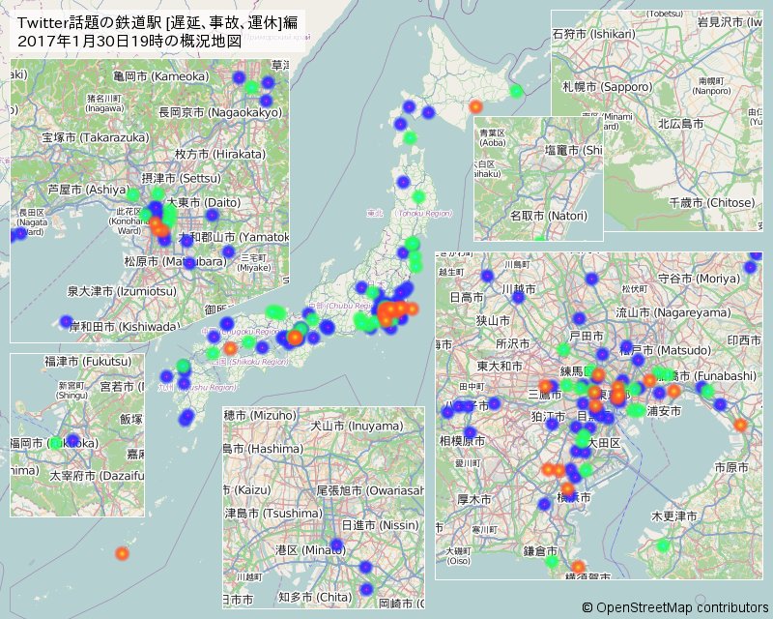This screenshot has height=619, width=773.
Task: Select the 日進市 (Nissin) label
Action: pyautogui.click(x=380, y=525)
